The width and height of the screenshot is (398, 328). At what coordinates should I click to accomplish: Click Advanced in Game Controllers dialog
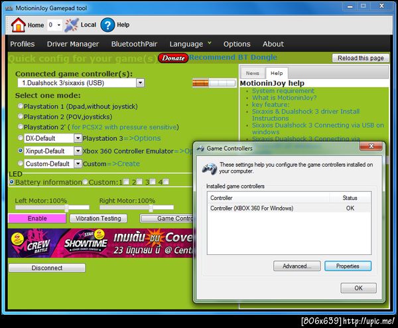[297, 266]
